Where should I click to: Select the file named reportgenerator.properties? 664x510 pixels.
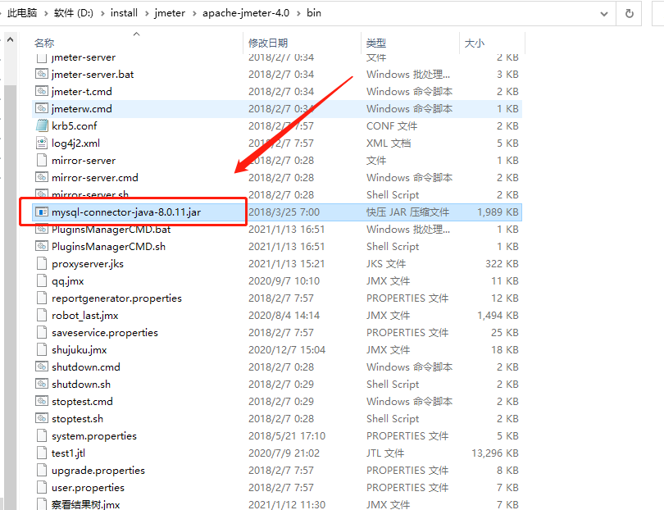point(116,298)
